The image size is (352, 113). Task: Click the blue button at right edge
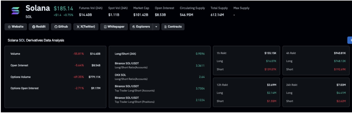click(350, 40)
